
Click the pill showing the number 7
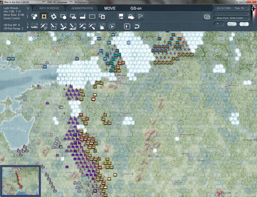point(244,24)
